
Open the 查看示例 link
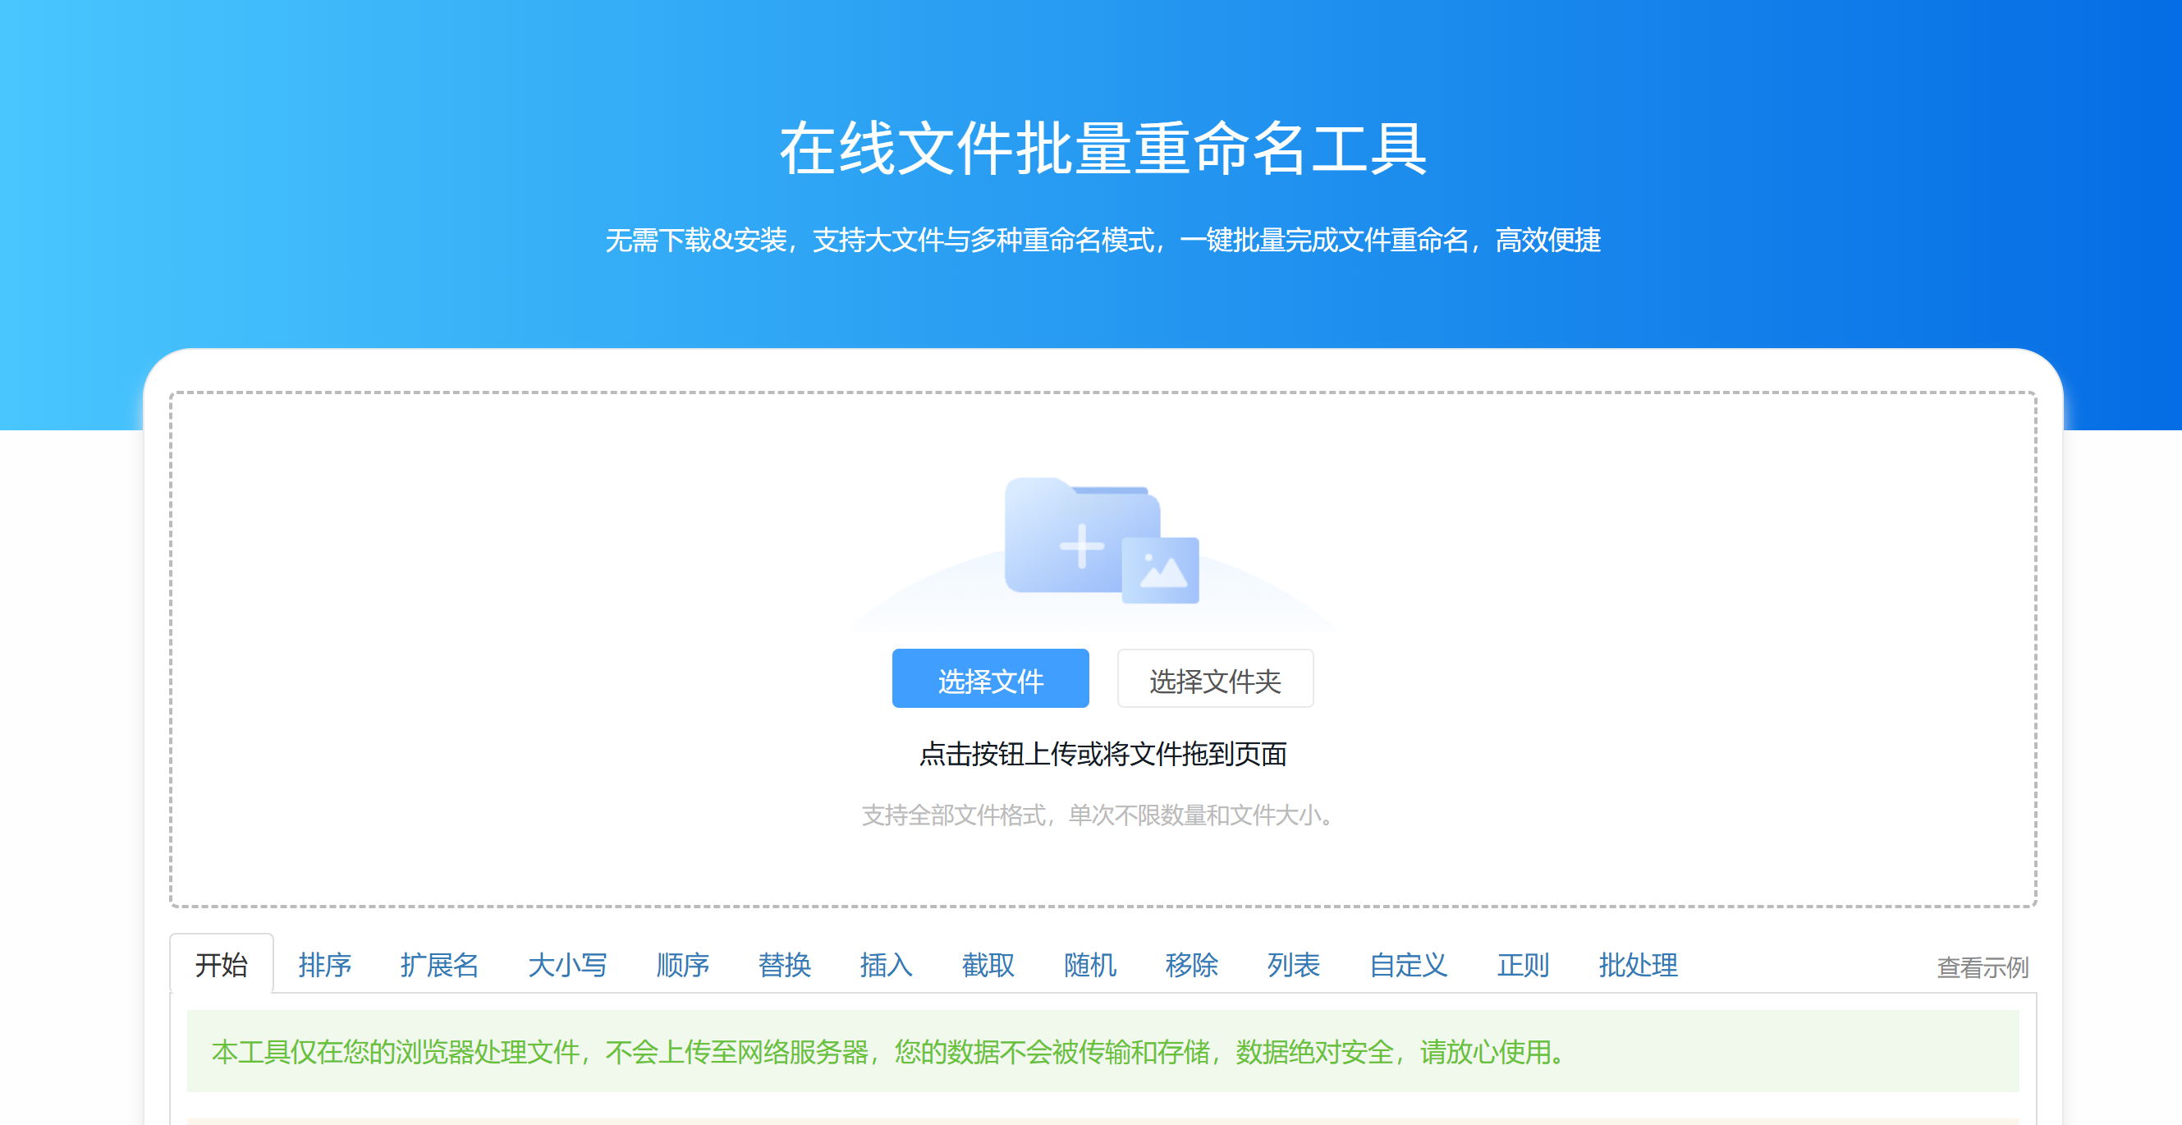point(1982,967)
